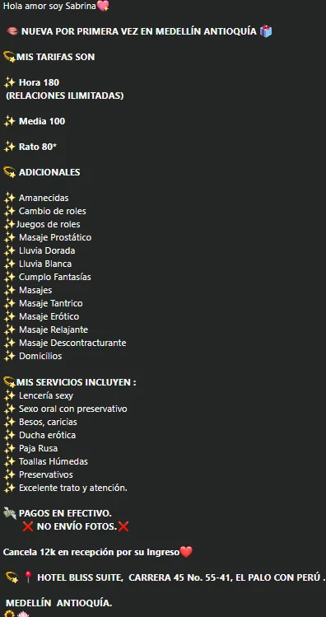Image resolution: width=326 pixels, height=617 pixels.
Task: Click the Rato 80* text line
Action: (38, 147)
